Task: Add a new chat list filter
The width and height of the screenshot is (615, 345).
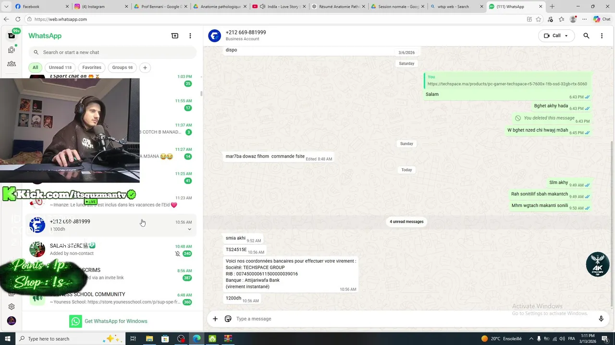Action: (x=145, y=68)
